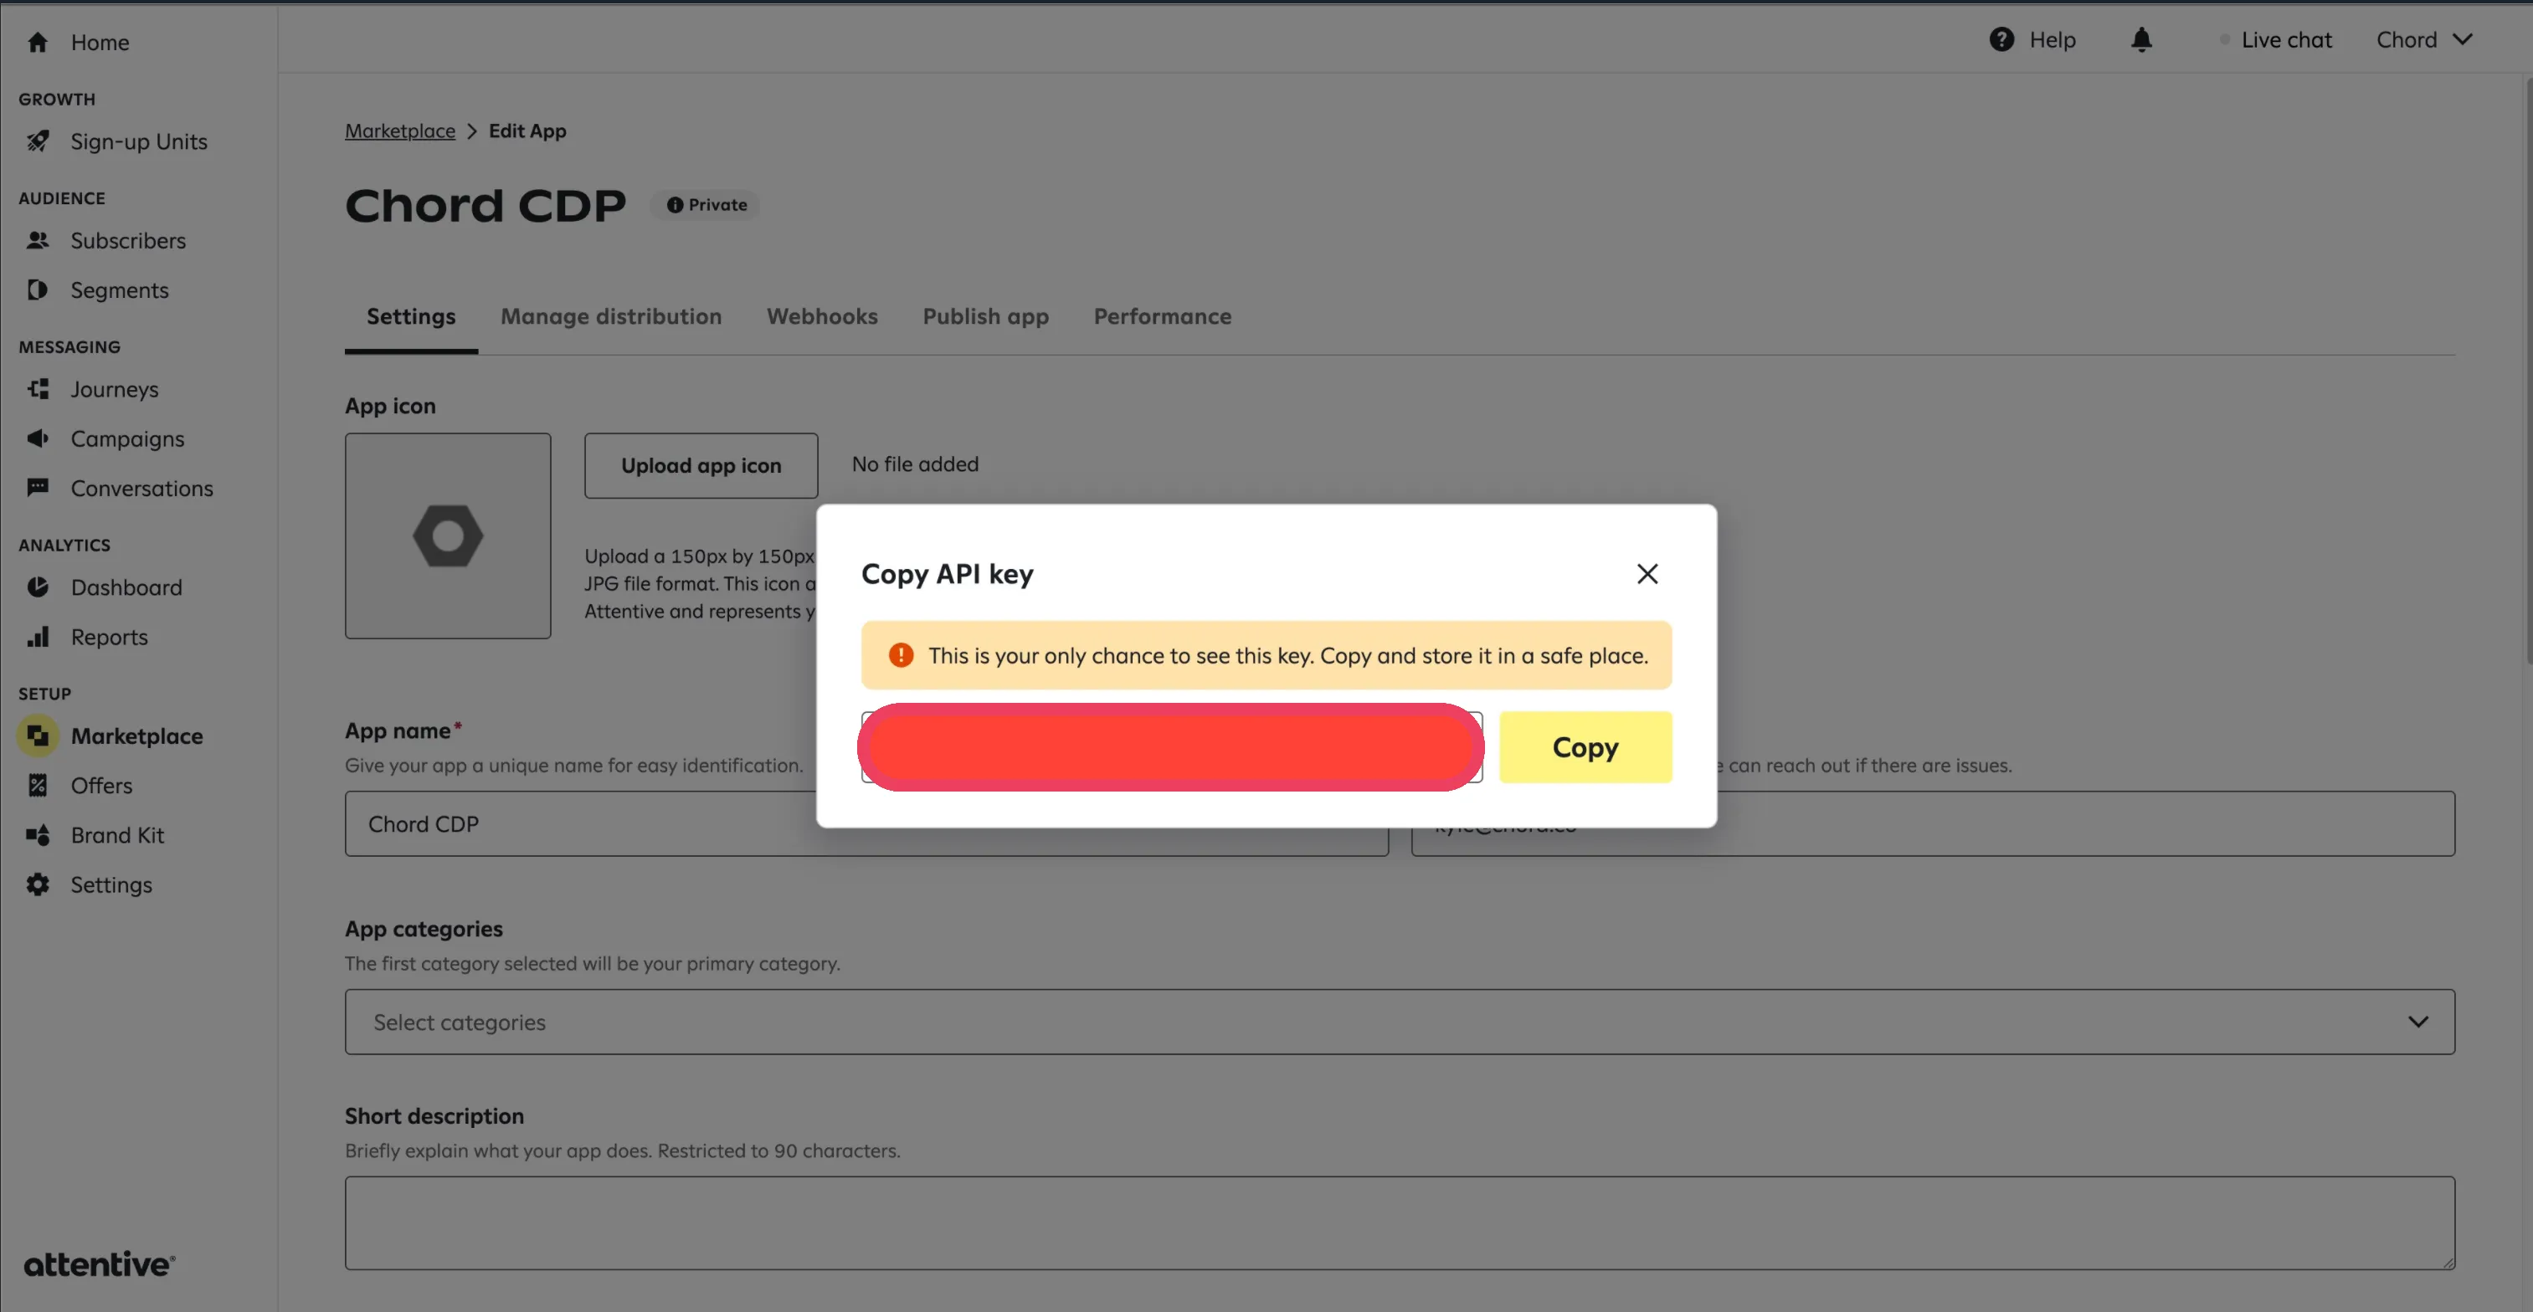Click the yellow Copy button
The width and height of the screenshot is (2533, 1312).
(x=1585, y=747)
